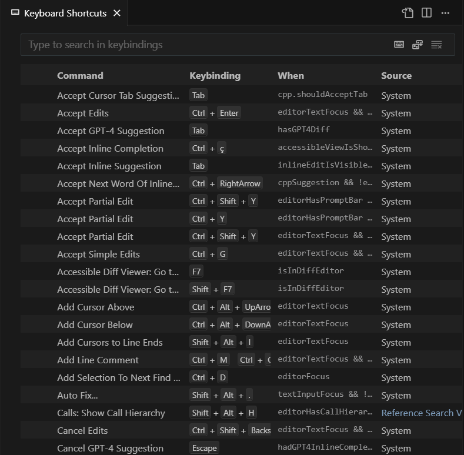This screenshot has height=455, width=464.
Task: Click the cppSuggestion && !e… when clause
Action: pyautogui.click(x=325, y=183)
